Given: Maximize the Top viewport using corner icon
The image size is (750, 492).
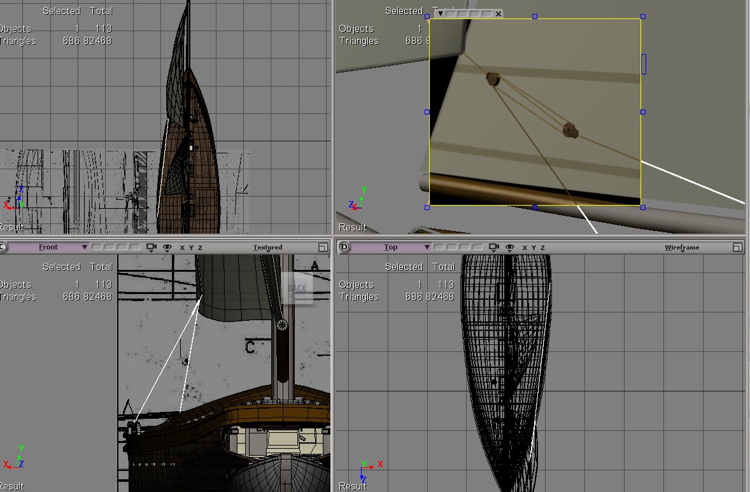Looking at the screenshot, I should pos(737,247).
